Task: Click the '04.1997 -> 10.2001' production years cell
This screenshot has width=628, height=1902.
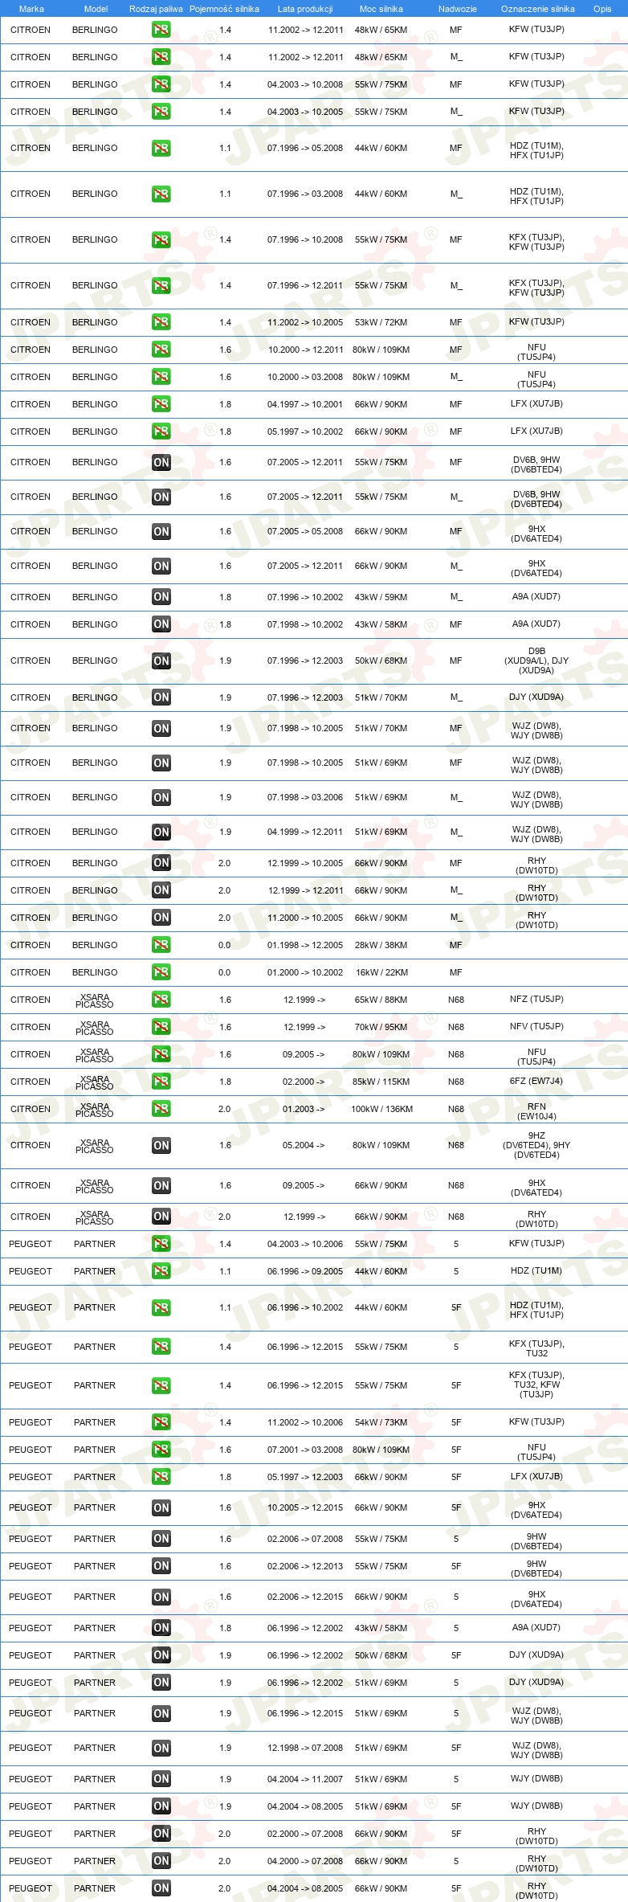Action: coord(305,404)
